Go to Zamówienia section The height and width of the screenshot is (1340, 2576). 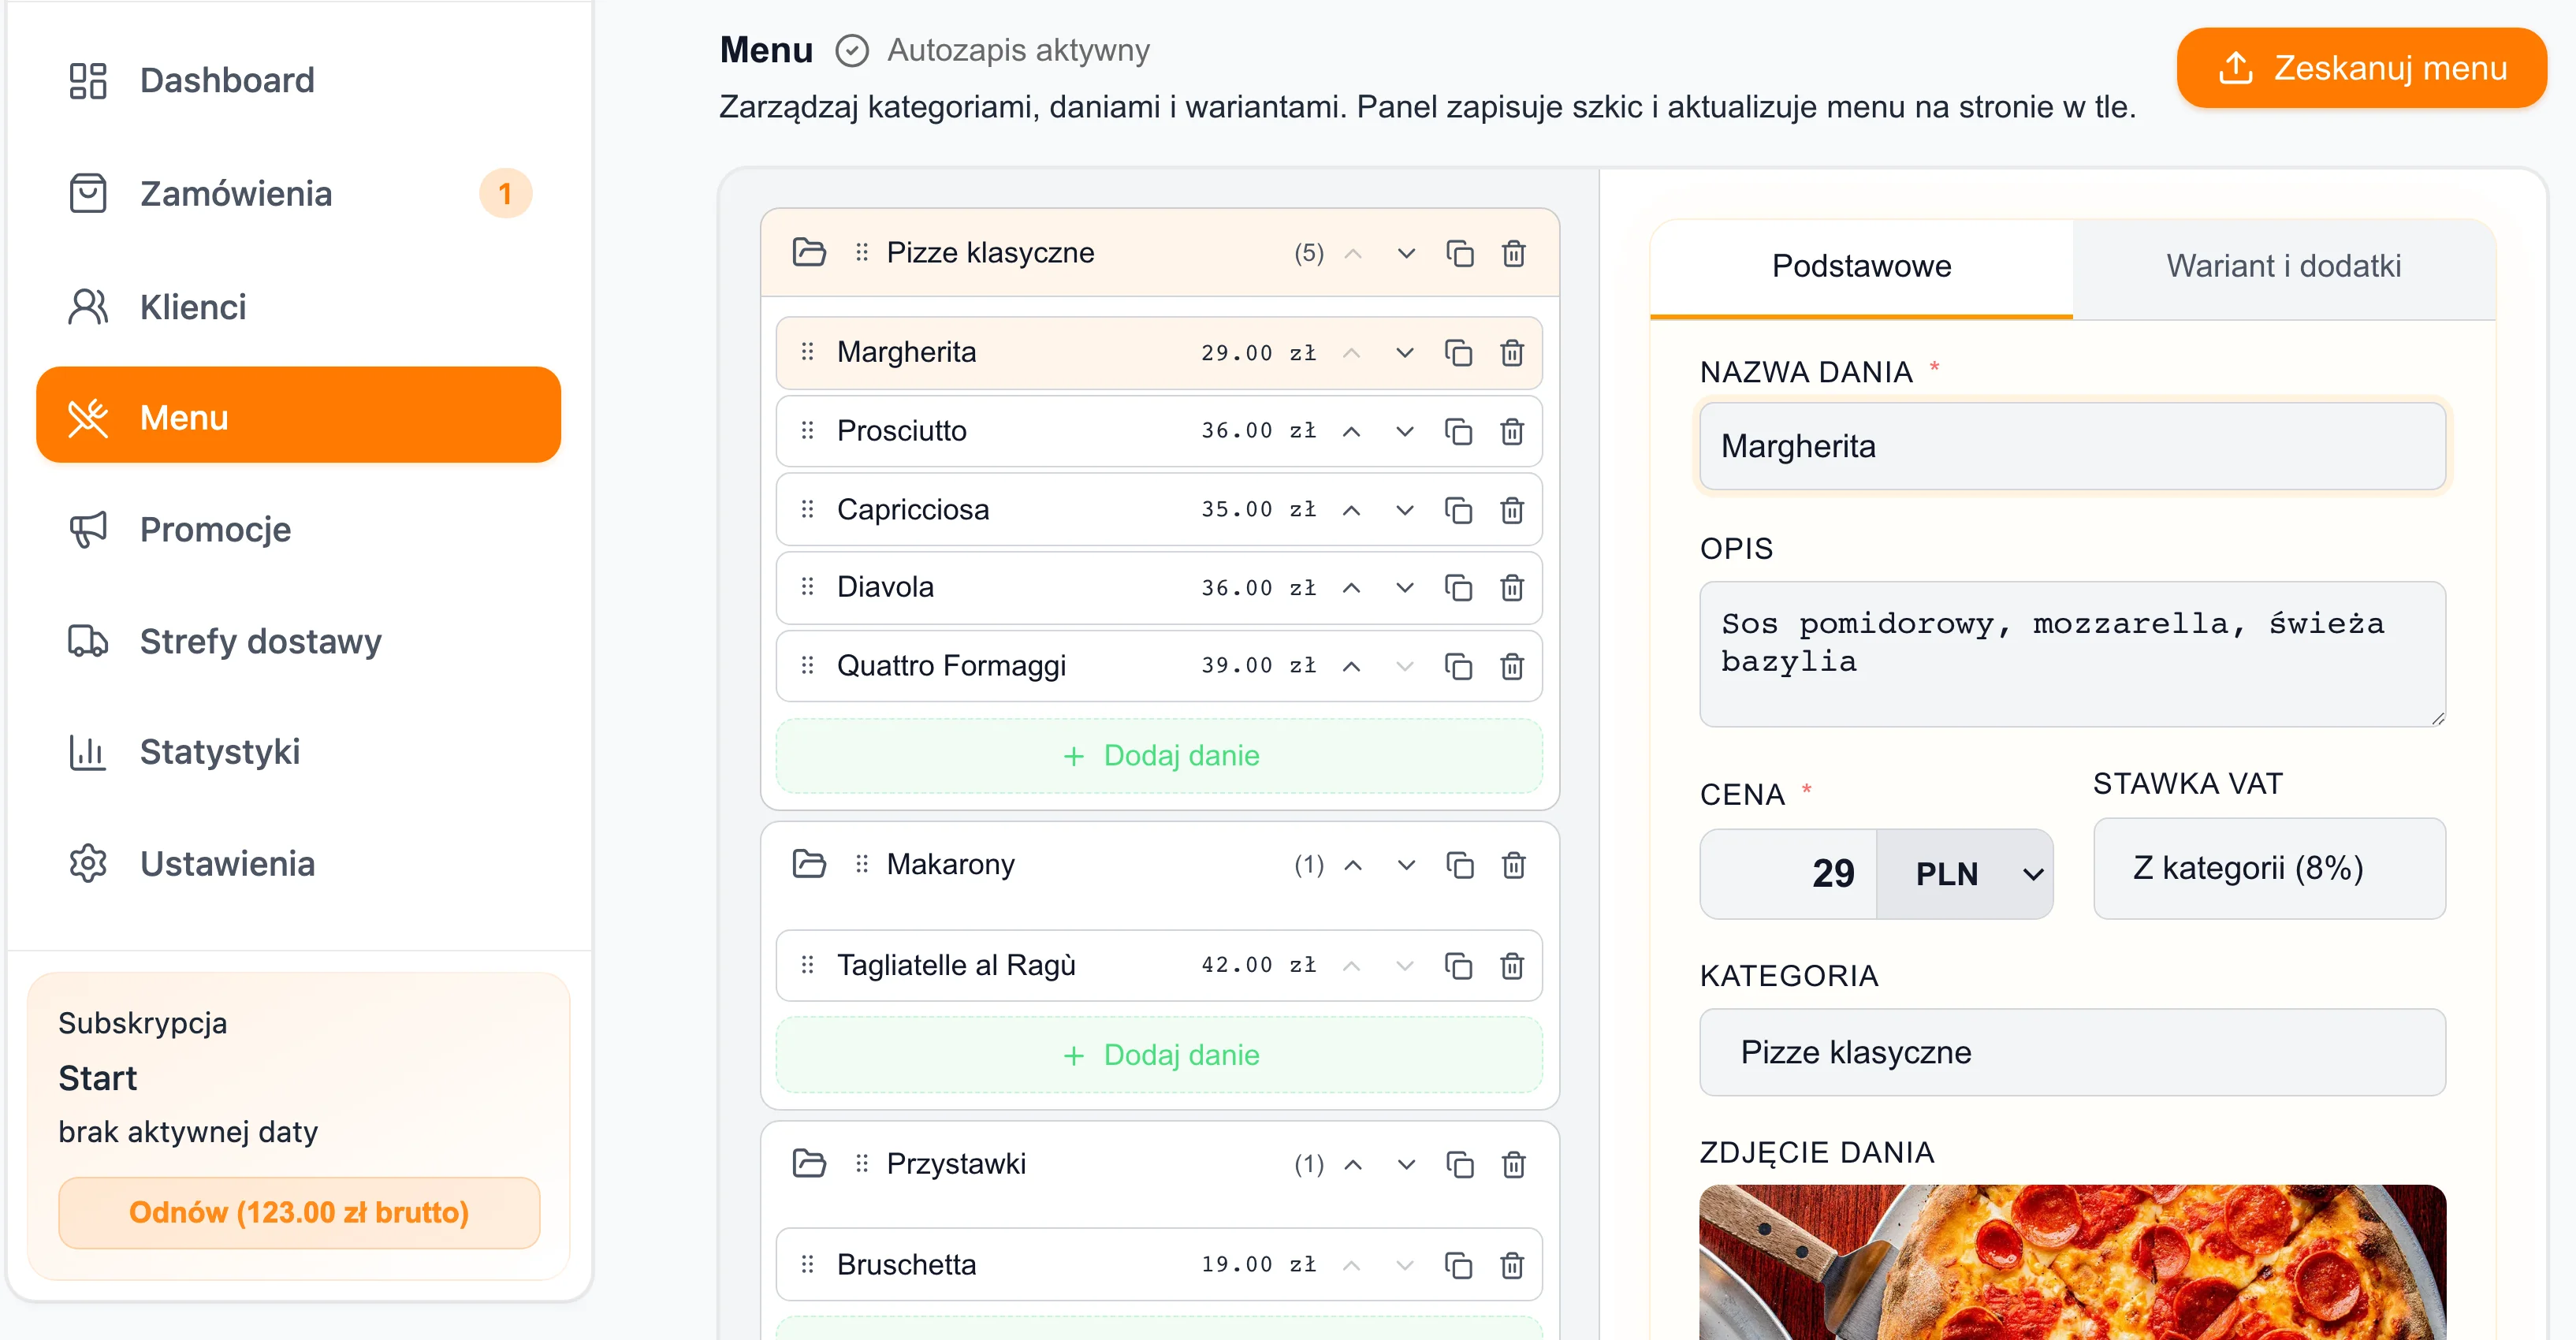(x=298, y=194)
